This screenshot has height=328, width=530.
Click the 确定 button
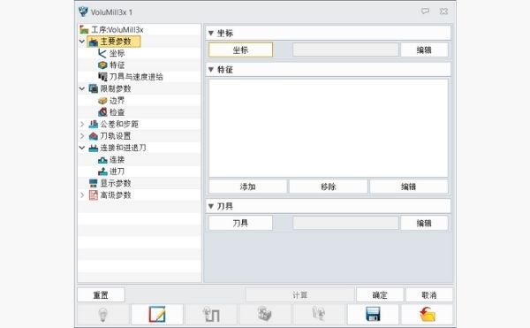point(380,295)
